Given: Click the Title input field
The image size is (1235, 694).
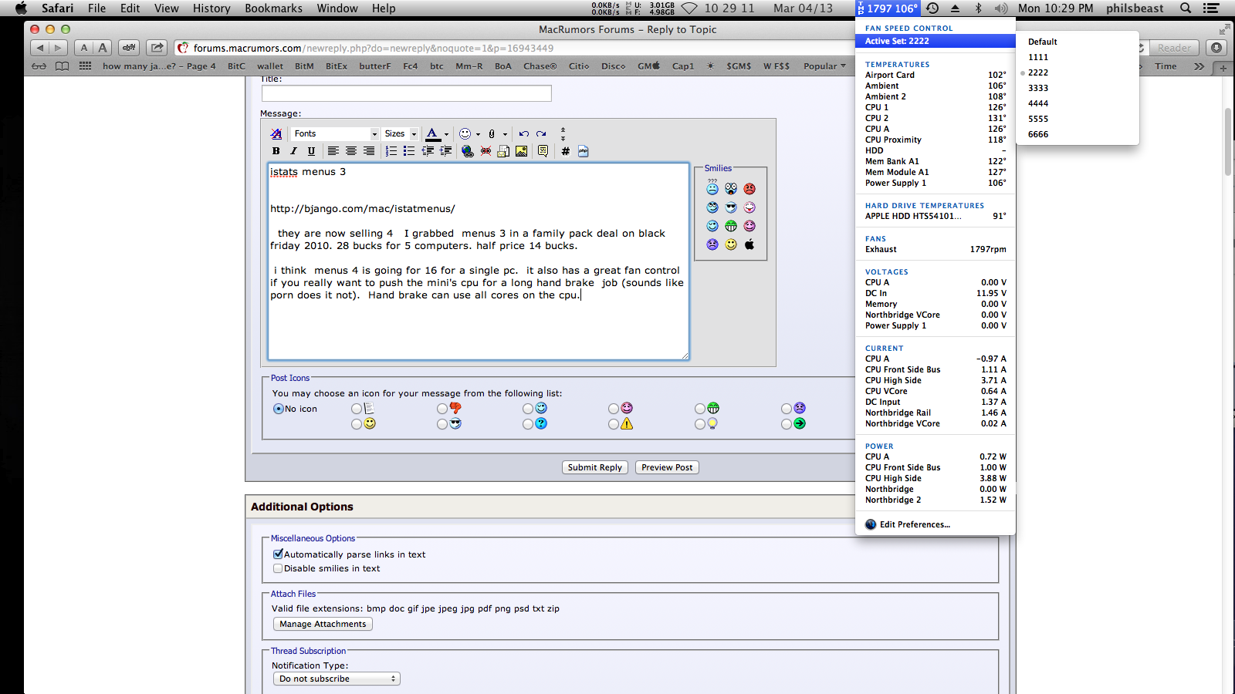Looking at the screenshot, I should tap(407, 93).
